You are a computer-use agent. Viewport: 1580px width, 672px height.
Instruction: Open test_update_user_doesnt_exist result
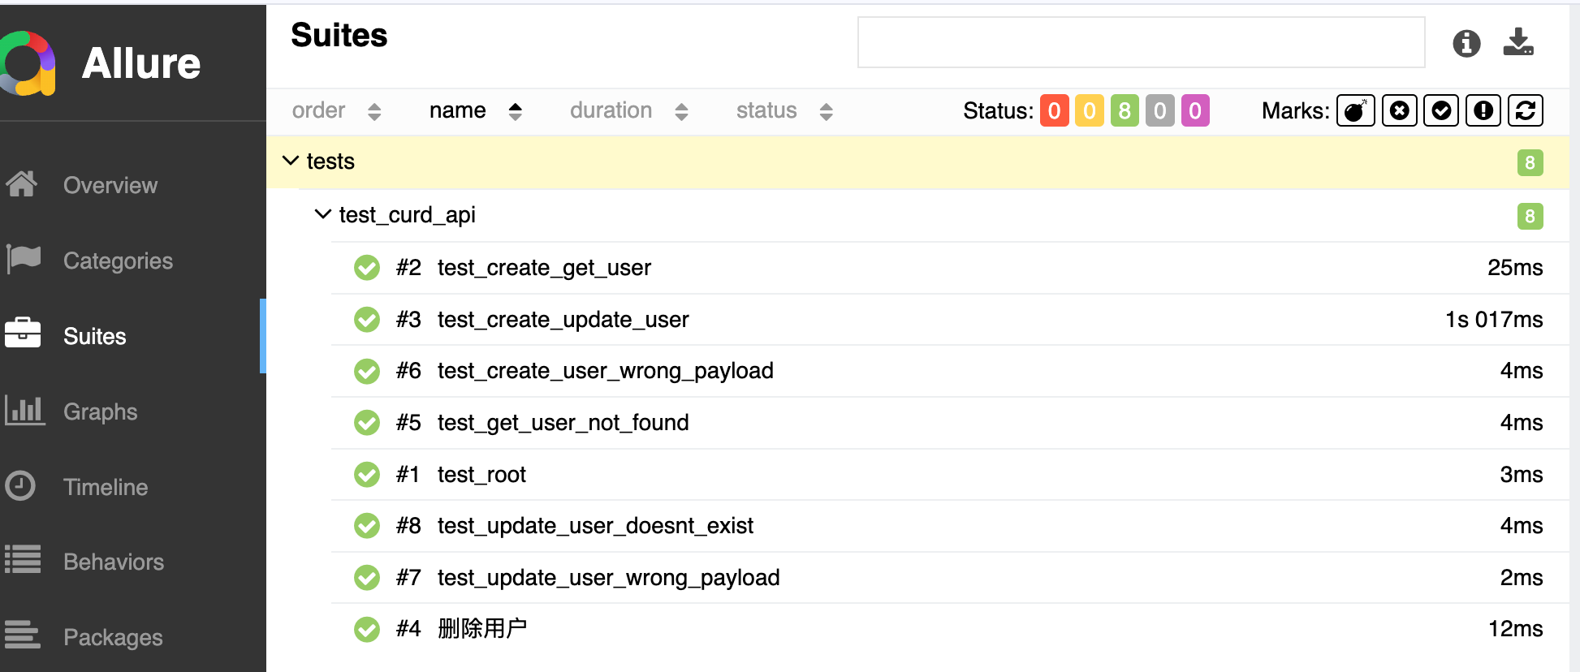(x=949, y=526)
